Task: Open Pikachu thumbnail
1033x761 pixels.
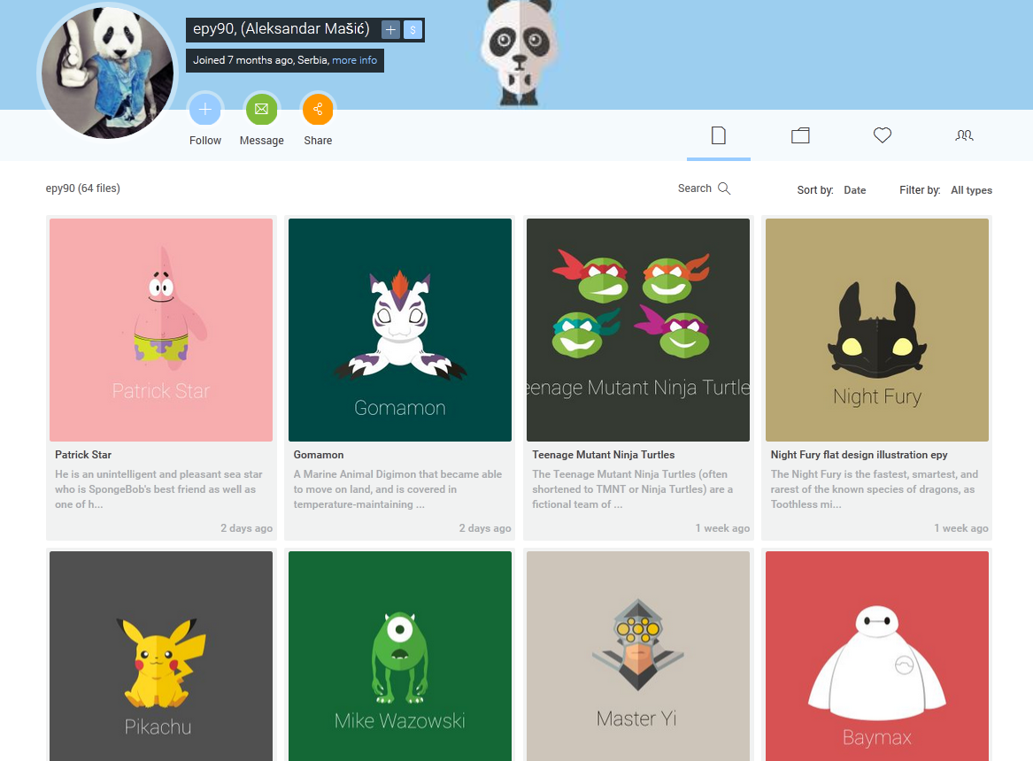Action: 161,656
